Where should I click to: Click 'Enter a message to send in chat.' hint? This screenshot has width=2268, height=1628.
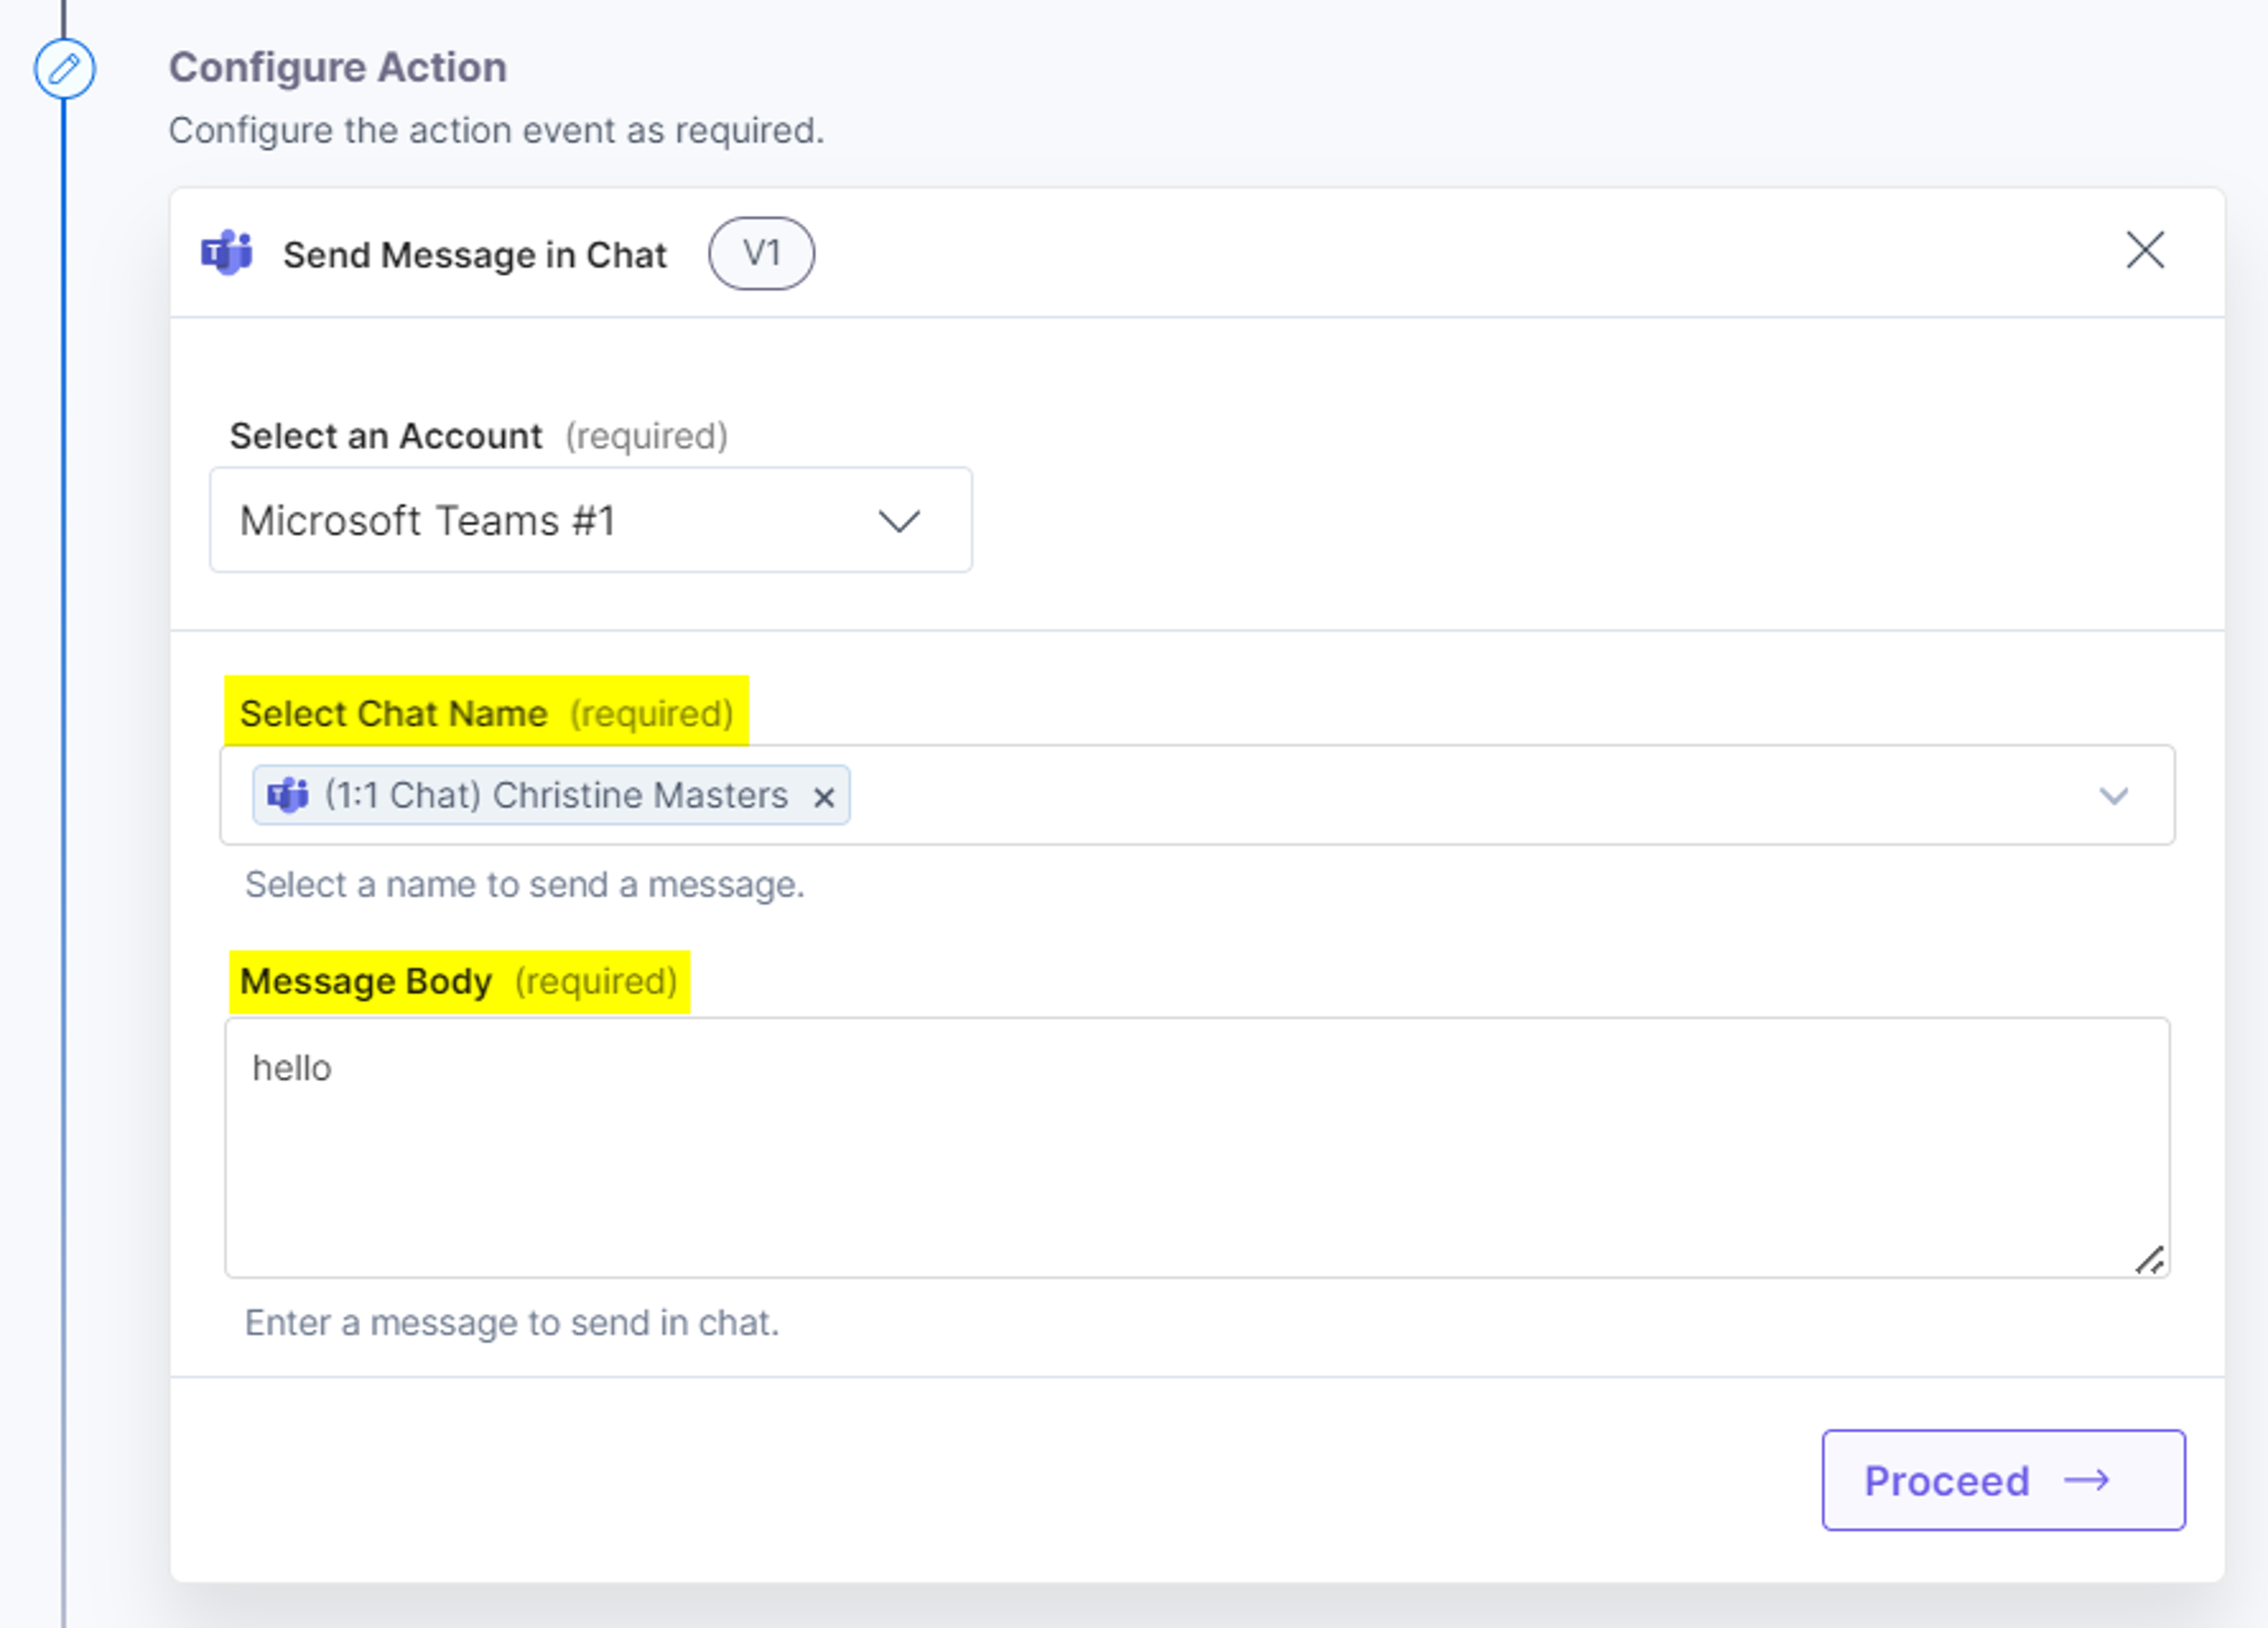(x=512, y=1323)
